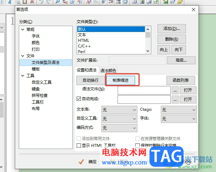
Task: Click the 自动换行 button
Action: click(x=90, y=80)
